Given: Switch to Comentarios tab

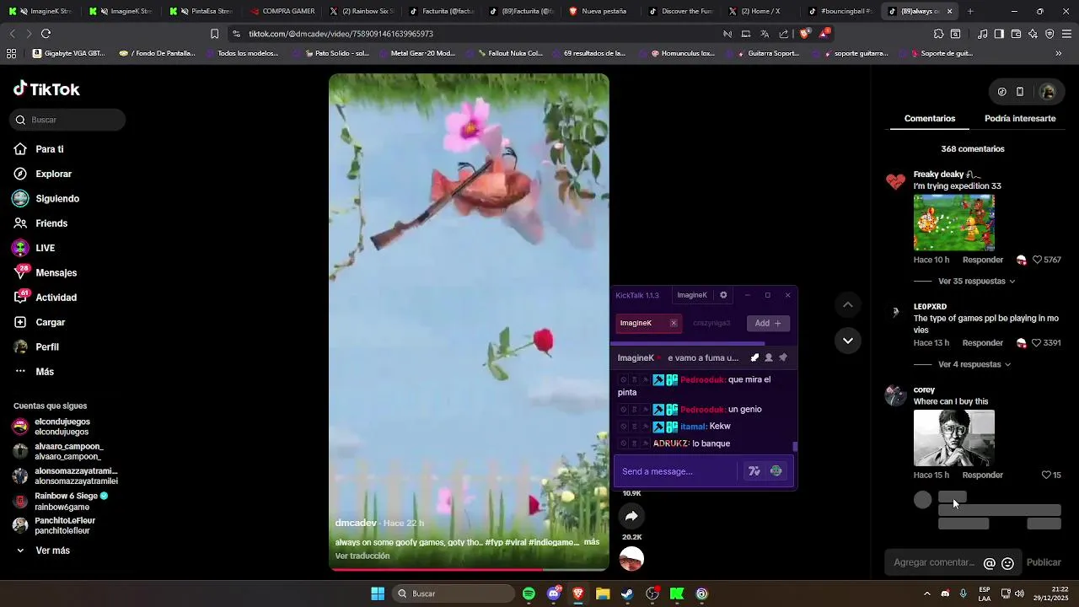Looking at the screenshot, I should coord(930,119).
